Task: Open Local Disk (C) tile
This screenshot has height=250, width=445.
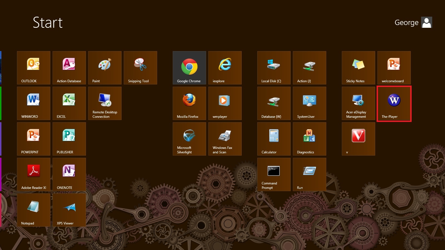Action: point(274,68)
